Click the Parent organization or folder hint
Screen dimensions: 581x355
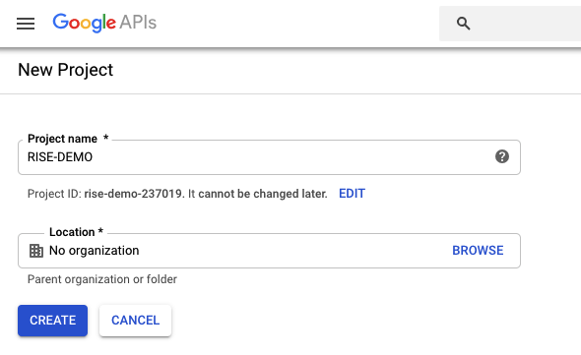click(102, 279)
